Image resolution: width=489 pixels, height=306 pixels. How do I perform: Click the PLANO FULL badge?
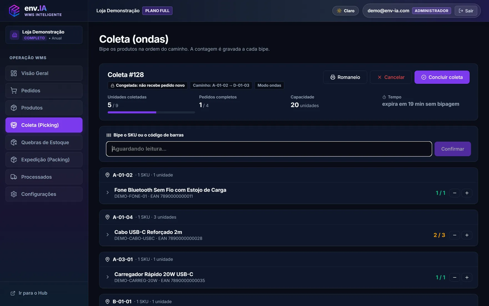point(157,11)
